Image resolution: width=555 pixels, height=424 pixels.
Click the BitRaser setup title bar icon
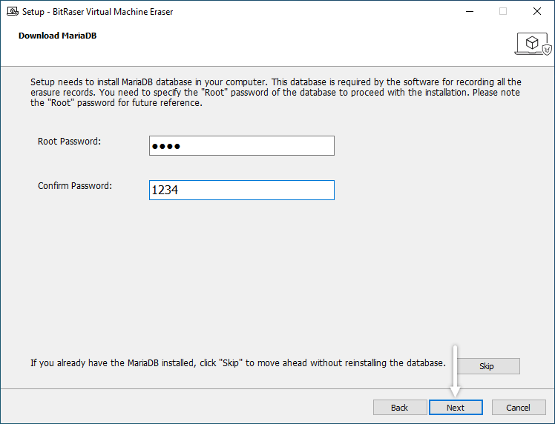point(13,11)
